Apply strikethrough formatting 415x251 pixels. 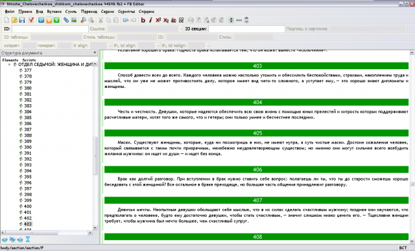[x=174, y=20]
